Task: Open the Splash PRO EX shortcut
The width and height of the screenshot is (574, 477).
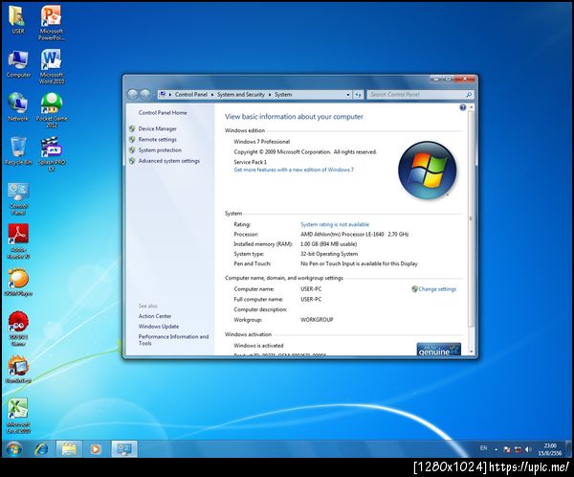Action: 52,154
